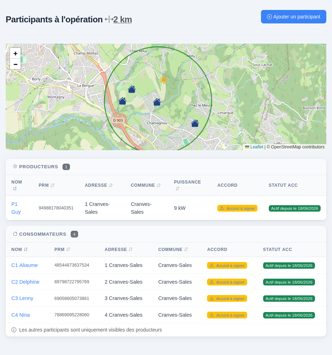Screen dimensions: 332x355
Task: Click Actif depuis status badge for C4 Nina
Action: tap(289, 315)
